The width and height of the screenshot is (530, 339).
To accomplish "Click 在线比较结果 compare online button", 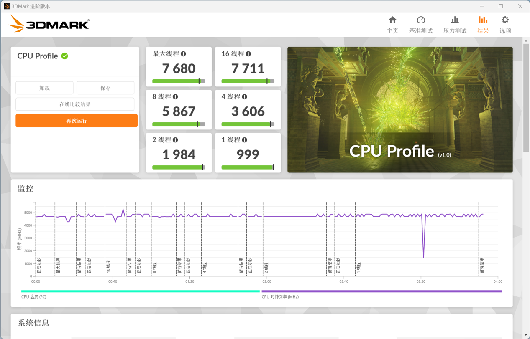I will point(75,104).
